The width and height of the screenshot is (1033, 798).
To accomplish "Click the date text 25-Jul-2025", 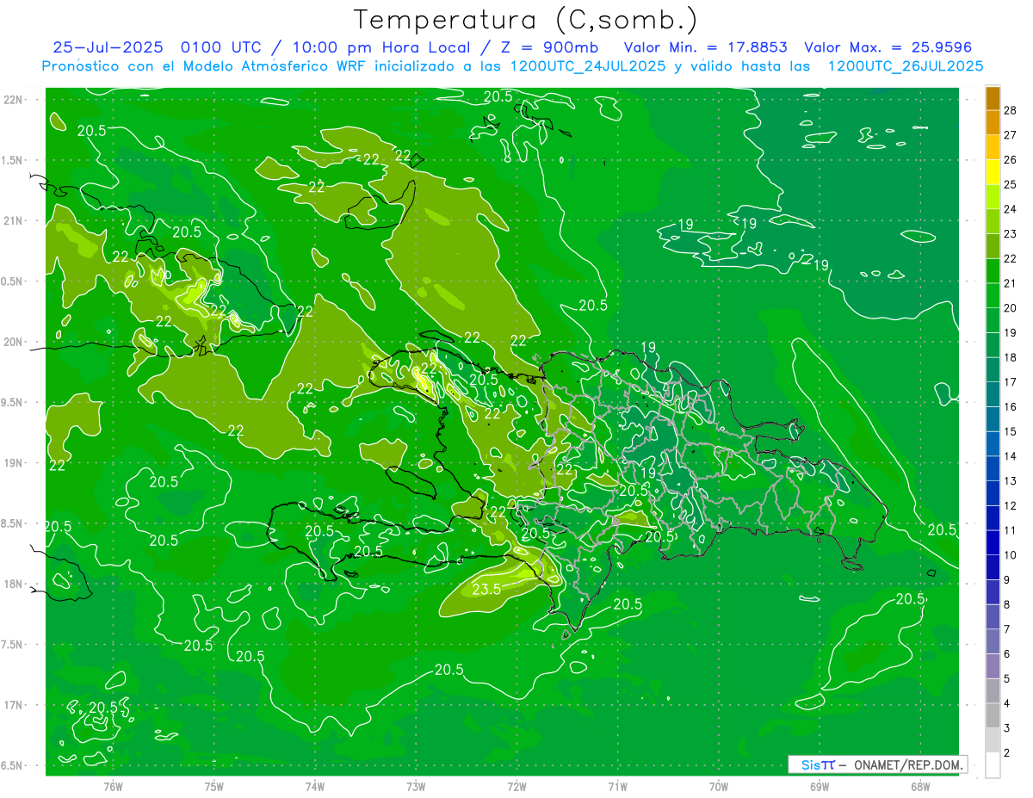I will [108, 47].
